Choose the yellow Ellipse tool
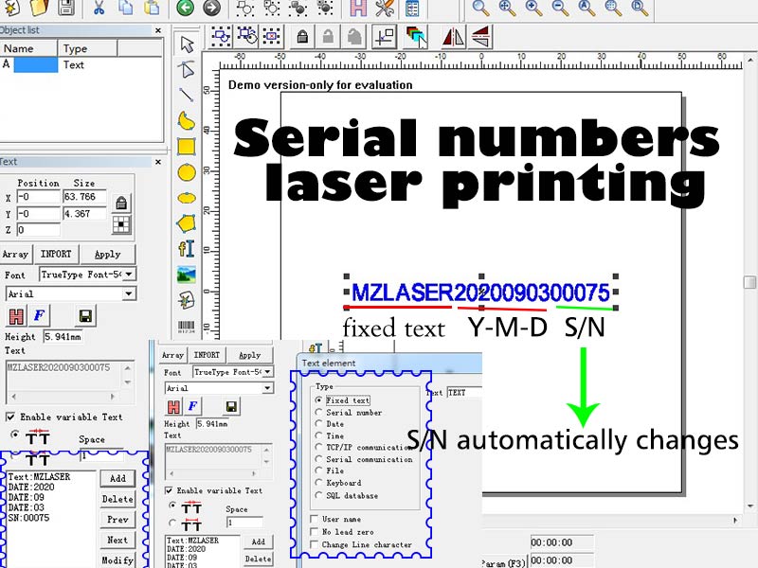Screen dimensions: 758x568 pyautogui.click(x=187, y=198)
